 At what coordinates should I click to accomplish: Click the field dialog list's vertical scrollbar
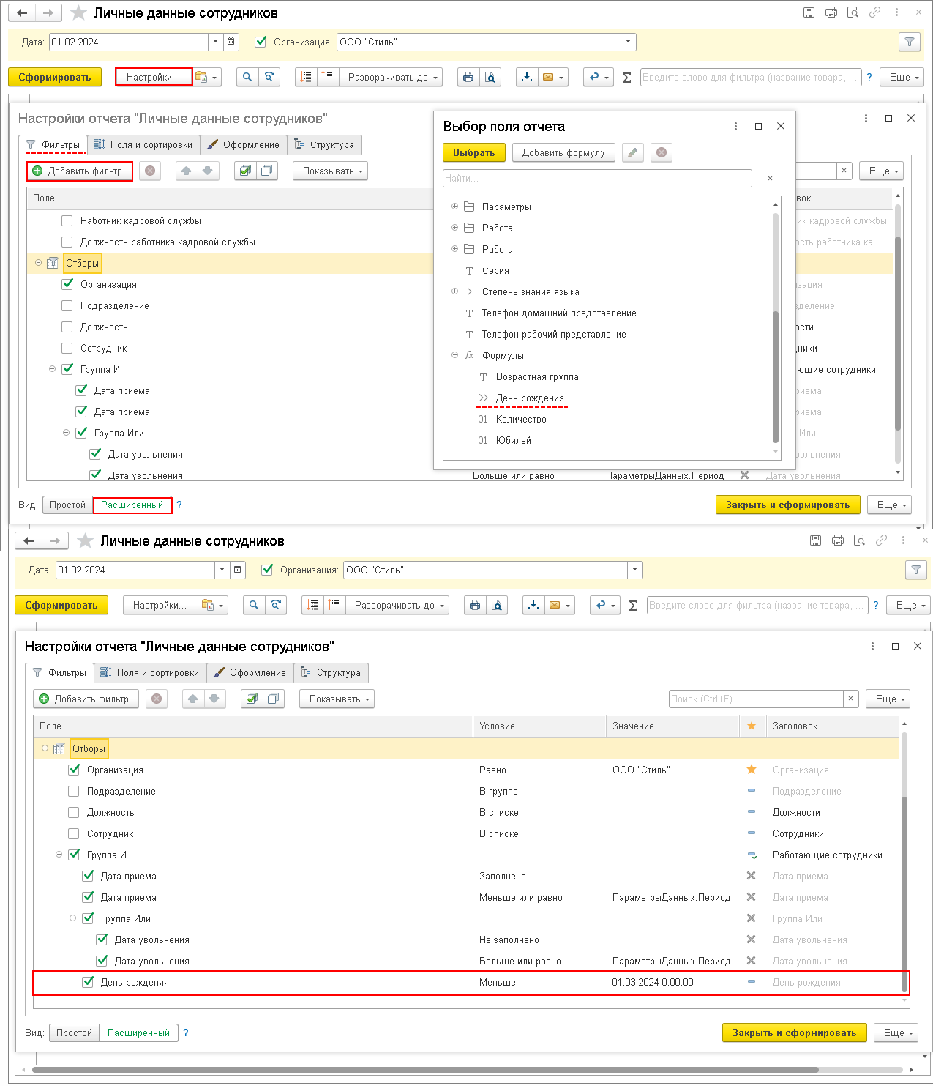tap(775, 377)
